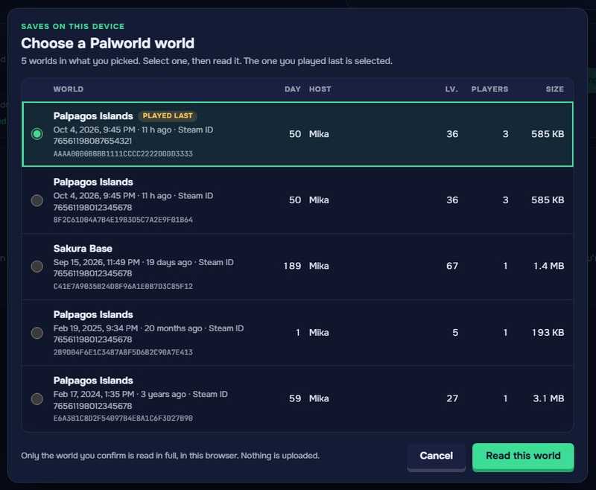Viewport: 596px width, 490px height.
Task: Choose the Sakura Base world radio button
Action: [x=37, y=267]
